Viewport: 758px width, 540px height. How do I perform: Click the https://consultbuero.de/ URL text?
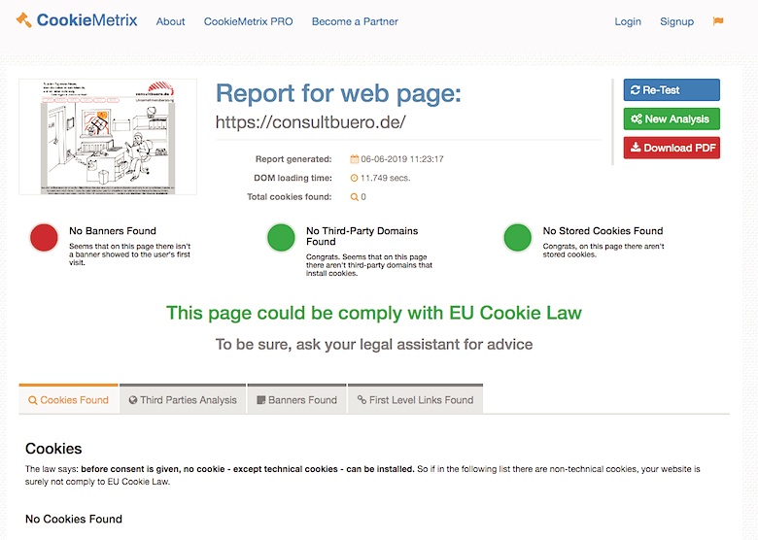tap(310, 122)
